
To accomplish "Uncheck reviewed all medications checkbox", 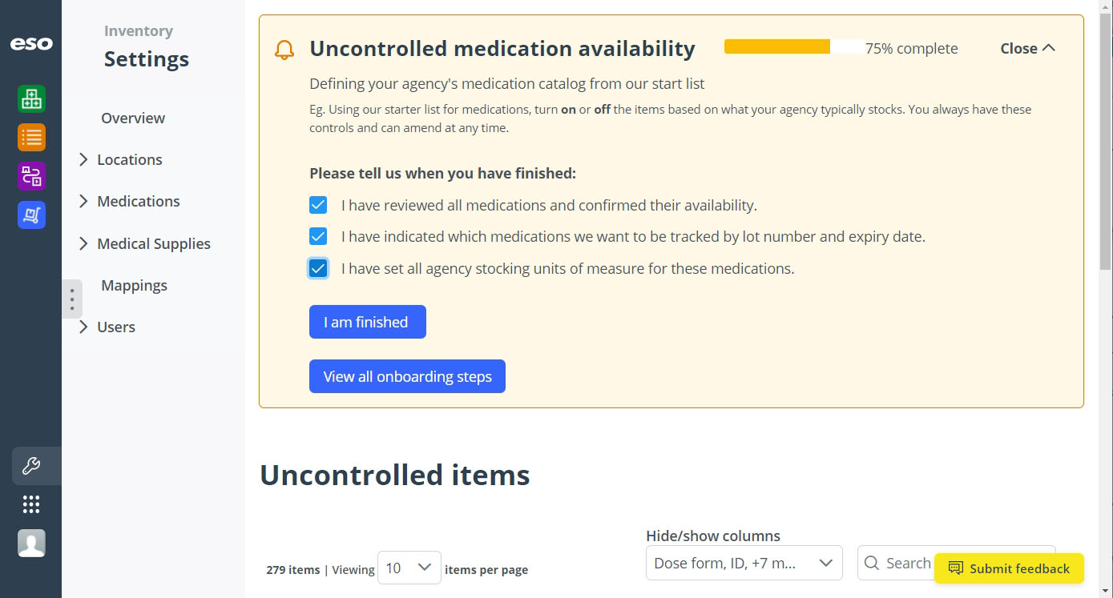I will tap(318, 205).
